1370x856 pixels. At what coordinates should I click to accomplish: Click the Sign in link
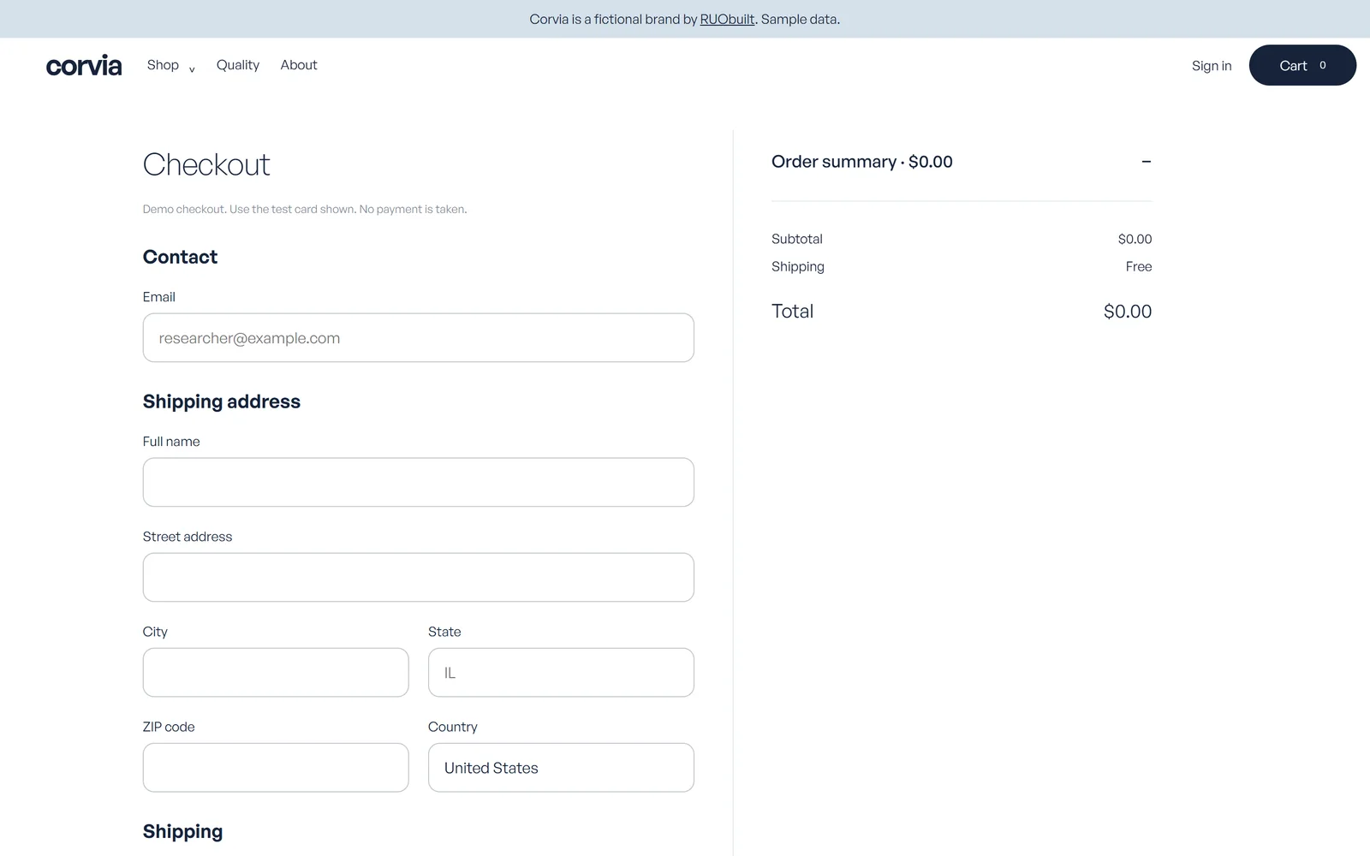pos(1212,66)
